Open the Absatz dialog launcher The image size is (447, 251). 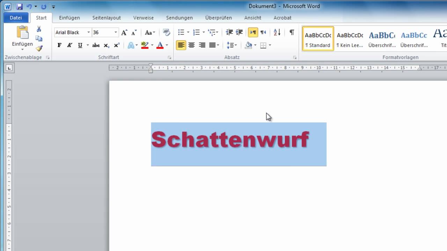click(295, 58)
